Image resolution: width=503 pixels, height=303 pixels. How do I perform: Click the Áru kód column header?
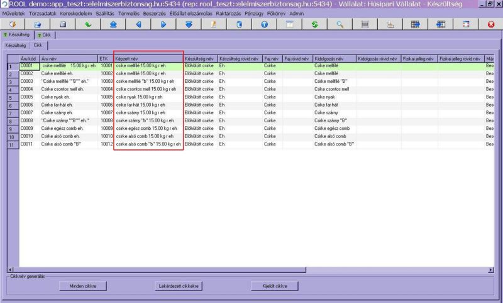(x=30, y=59)
